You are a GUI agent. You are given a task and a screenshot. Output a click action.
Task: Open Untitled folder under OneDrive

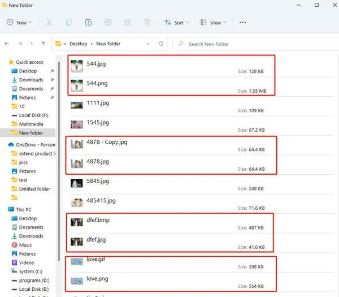(34, 189)
